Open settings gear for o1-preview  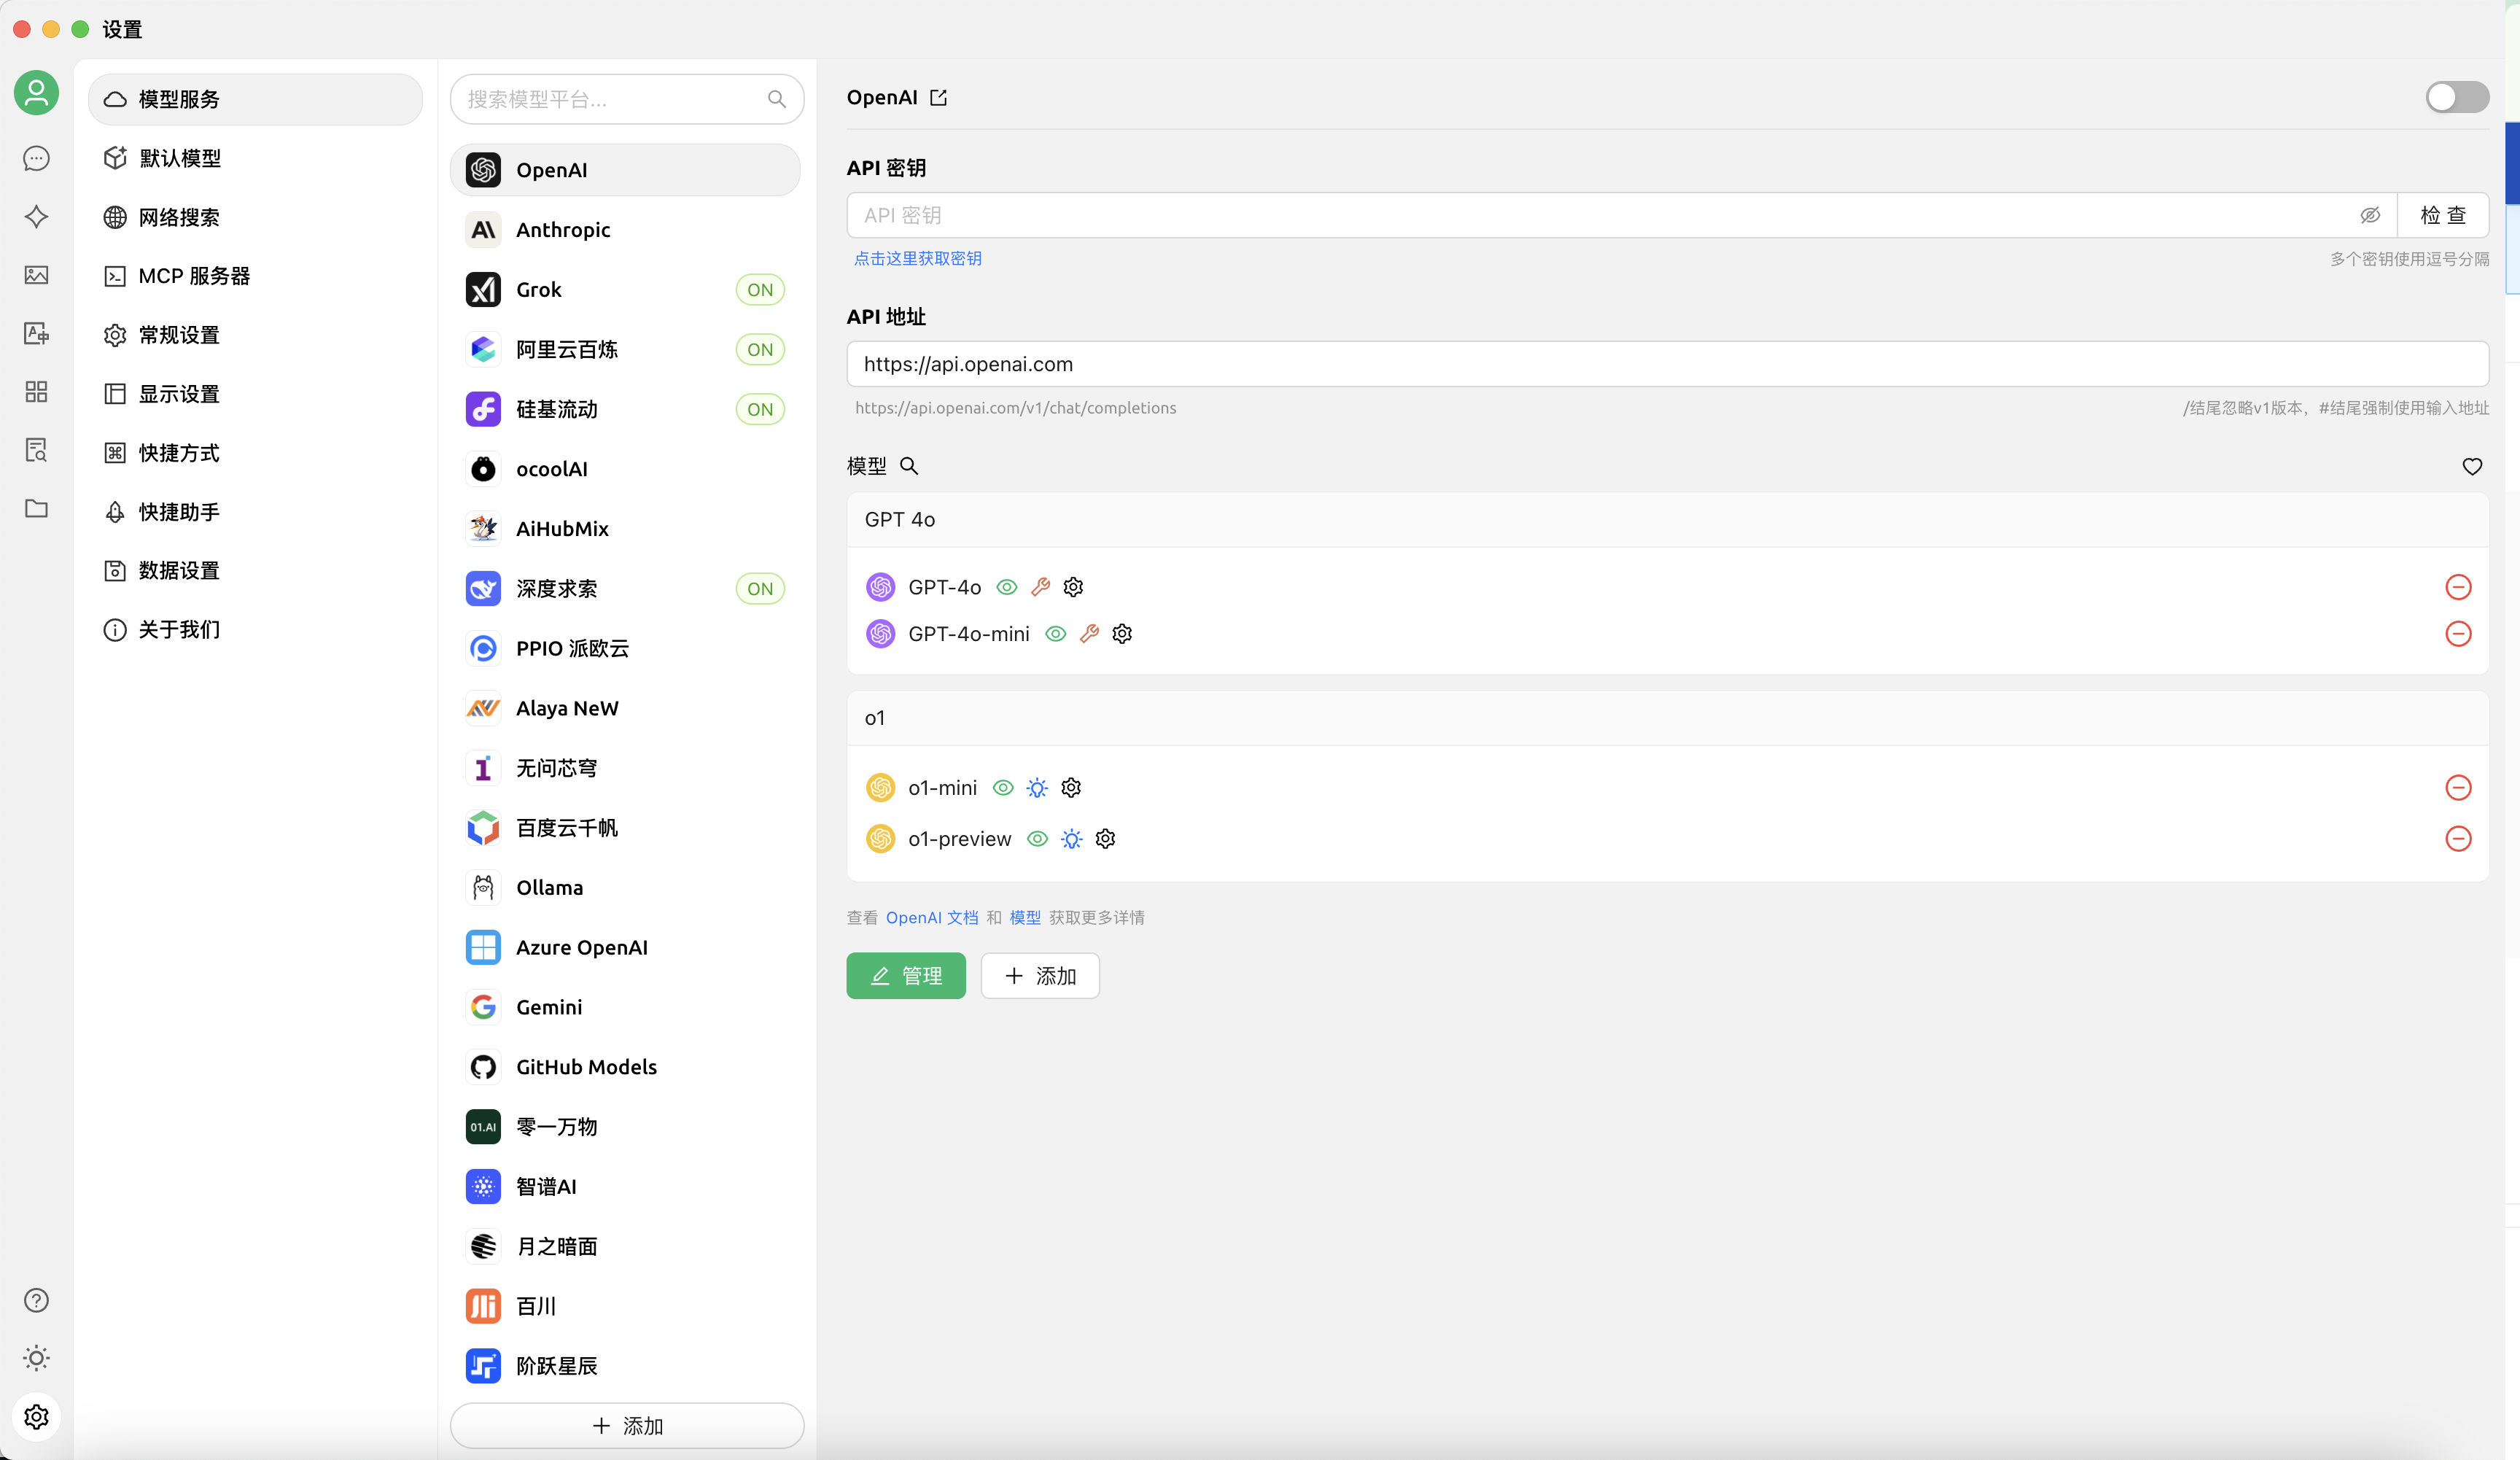(1105, 839)
